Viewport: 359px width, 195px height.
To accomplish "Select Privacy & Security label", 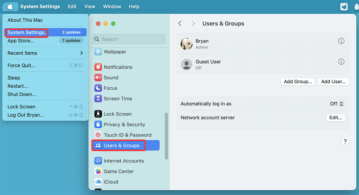I will coord(124,124).
